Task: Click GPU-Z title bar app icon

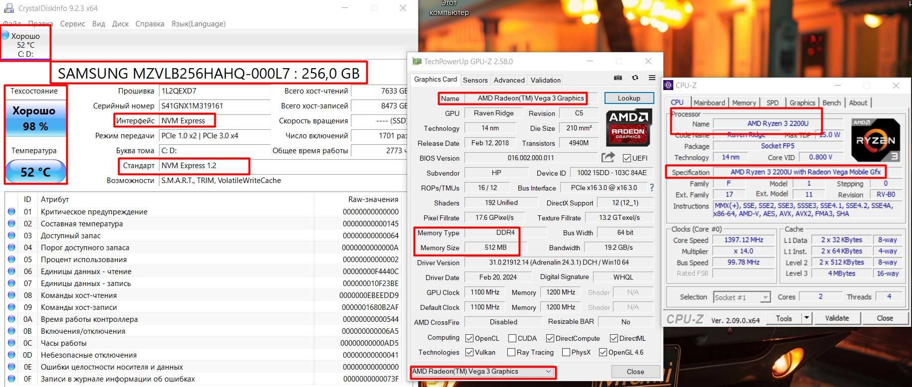Action: 417,62
